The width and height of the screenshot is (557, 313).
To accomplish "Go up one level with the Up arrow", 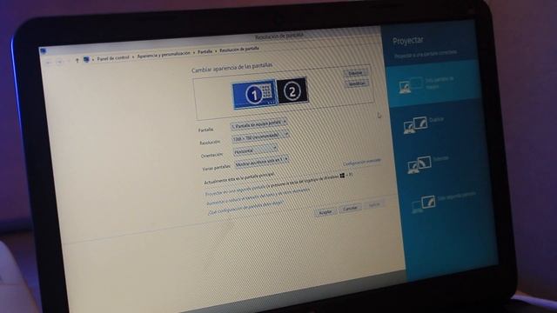I will [x=77, y=60].
